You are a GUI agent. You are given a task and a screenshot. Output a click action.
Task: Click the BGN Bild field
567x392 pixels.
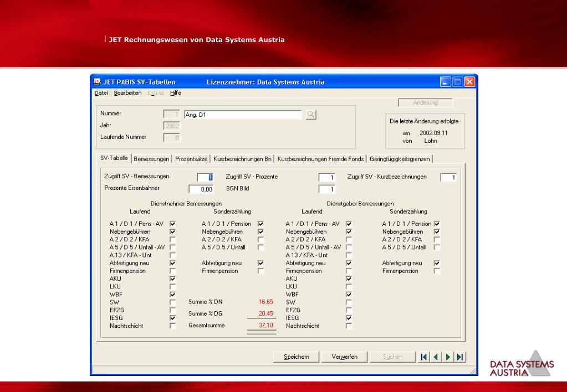point(327,189)
